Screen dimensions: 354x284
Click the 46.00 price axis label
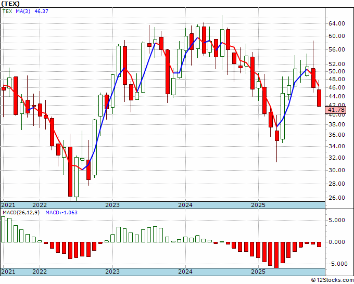pos(336,87)
